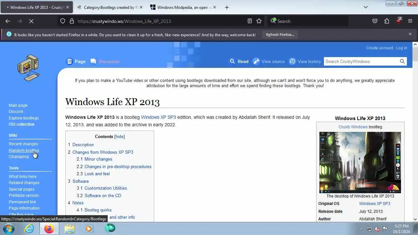Click the Random bootleg link
Screen dimensions: 418x235
pyautogui.click(x=24, y=150)
